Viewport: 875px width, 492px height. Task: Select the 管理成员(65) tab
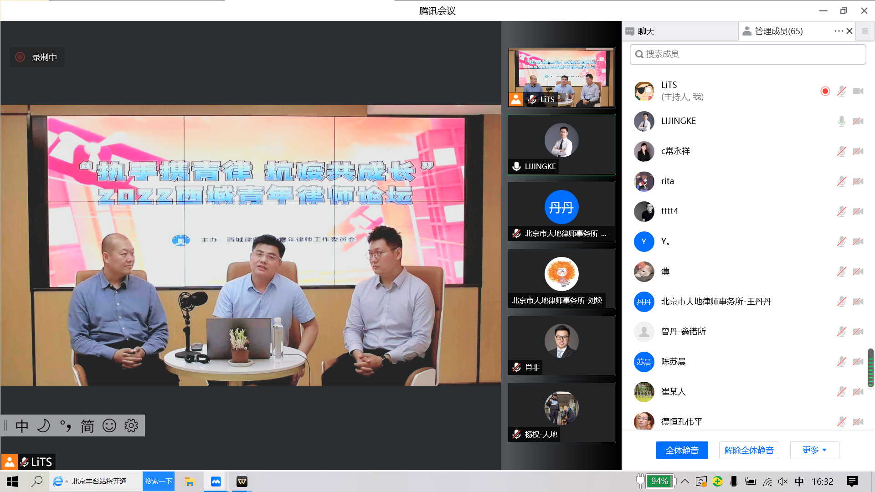point(778,31)
